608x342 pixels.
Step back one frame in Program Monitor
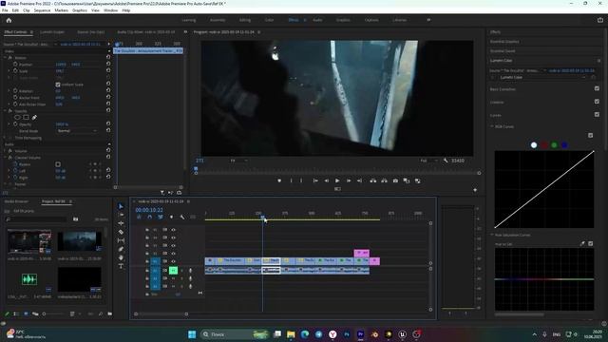click(x=327, y=180)
